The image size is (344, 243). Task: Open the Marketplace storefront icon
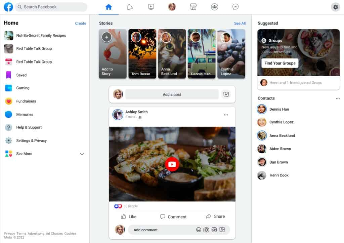193,7
